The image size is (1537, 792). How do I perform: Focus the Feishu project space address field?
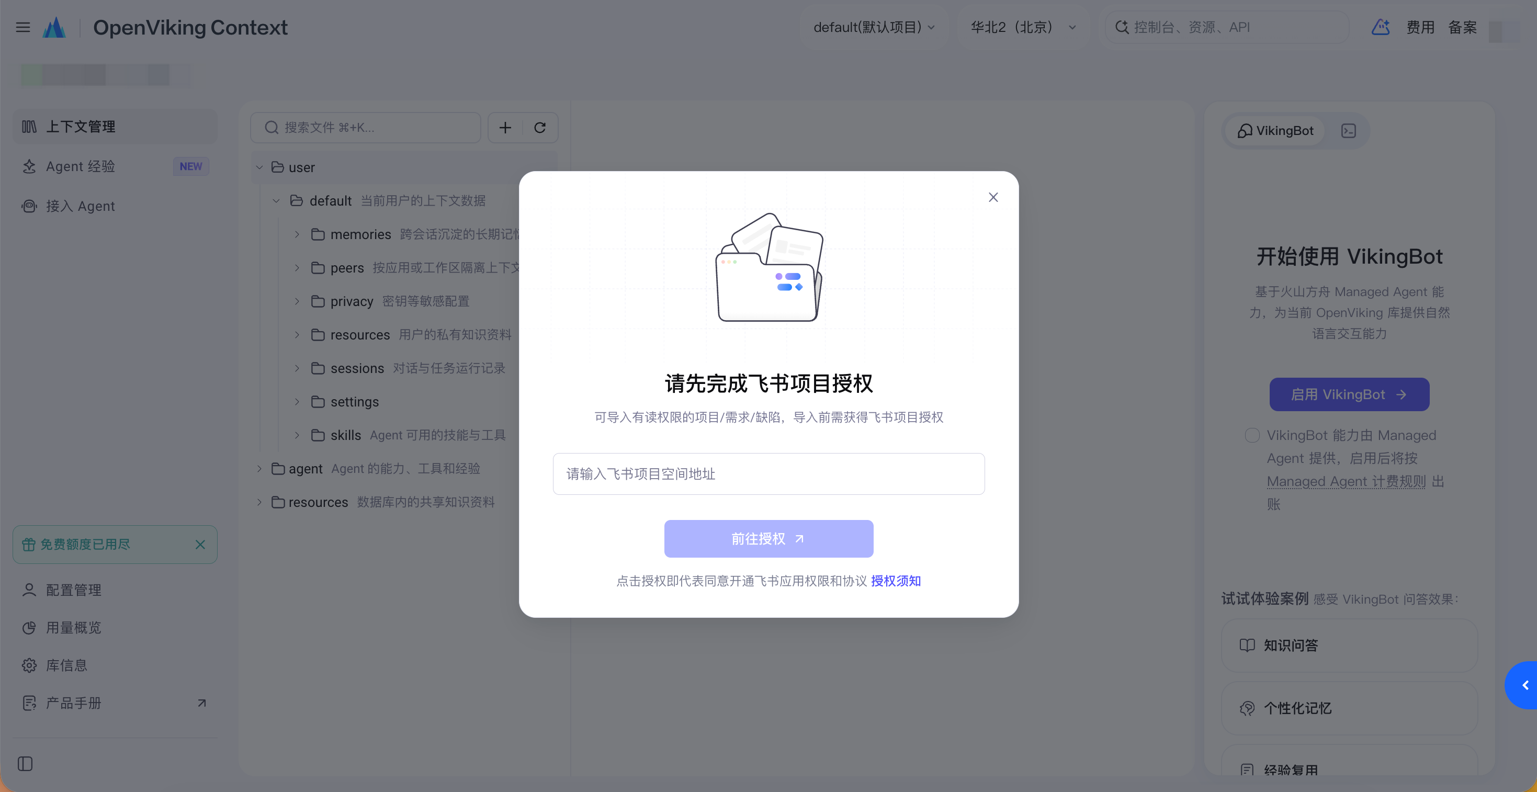point(769,474)
